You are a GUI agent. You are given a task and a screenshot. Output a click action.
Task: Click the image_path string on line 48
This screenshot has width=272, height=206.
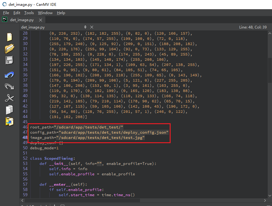coord(100,138)
